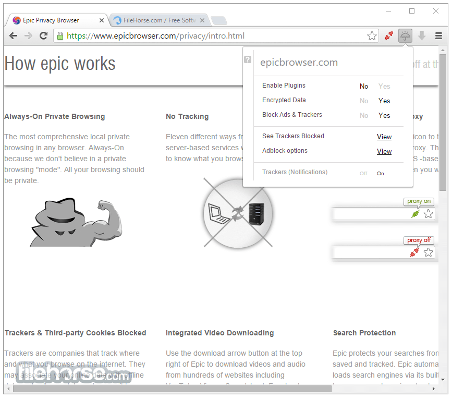The image size is (452, 399).
Task: Click the 'How epic works' heading
Action: pos(60,64)
